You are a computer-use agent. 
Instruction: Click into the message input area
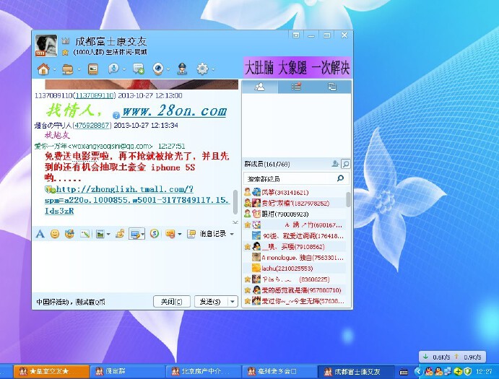(x=135, y=267)
